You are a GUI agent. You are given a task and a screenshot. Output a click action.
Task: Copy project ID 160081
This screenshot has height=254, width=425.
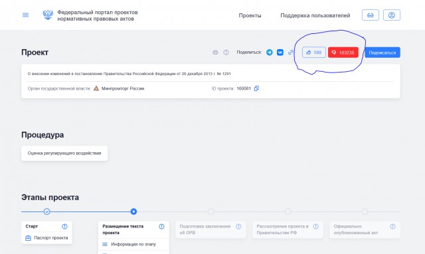click(256, 88)
